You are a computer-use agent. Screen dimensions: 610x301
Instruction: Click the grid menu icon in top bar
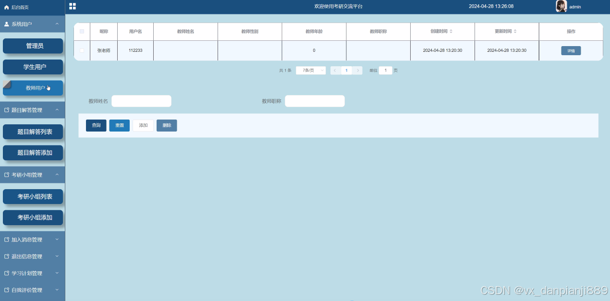(x=73, y=6)
